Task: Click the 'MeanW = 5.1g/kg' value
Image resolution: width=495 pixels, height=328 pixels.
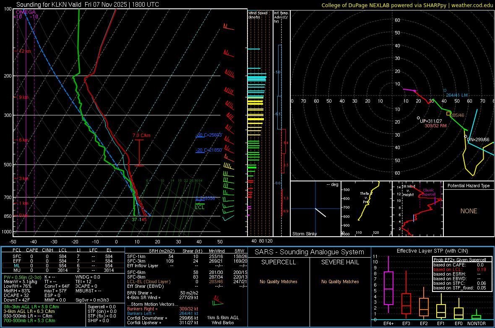Action: (x=20, y=282)
